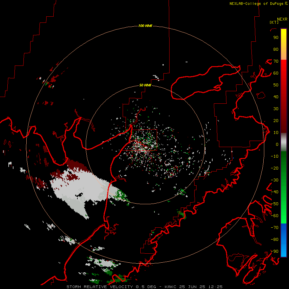Select the -10 knot scale label
This screenshot has width=289, height=289.
pos(275,156)
